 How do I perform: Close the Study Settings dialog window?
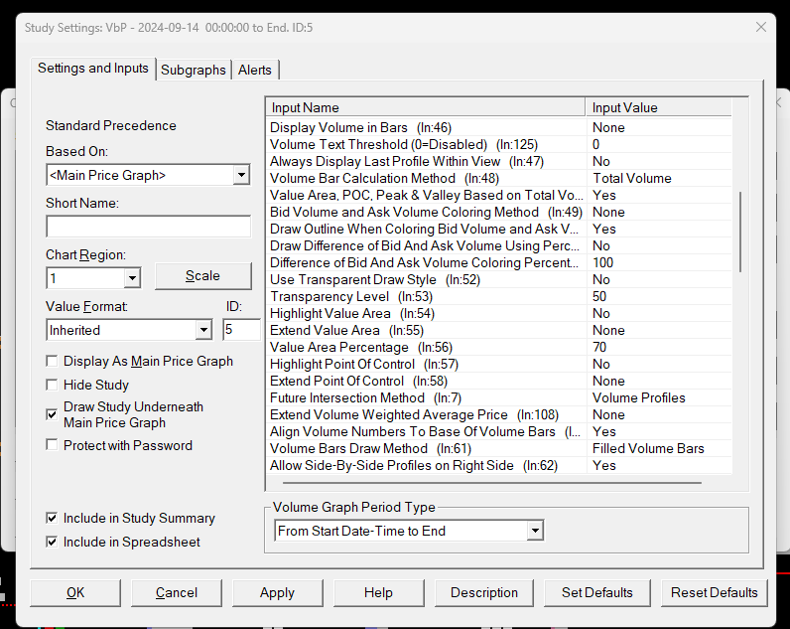click(761, 27)
